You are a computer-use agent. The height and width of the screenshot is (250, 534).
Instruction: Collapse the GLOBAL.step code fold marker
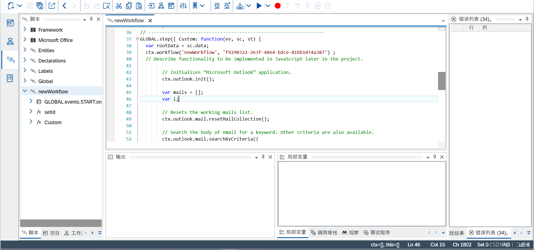pos(137,39)
